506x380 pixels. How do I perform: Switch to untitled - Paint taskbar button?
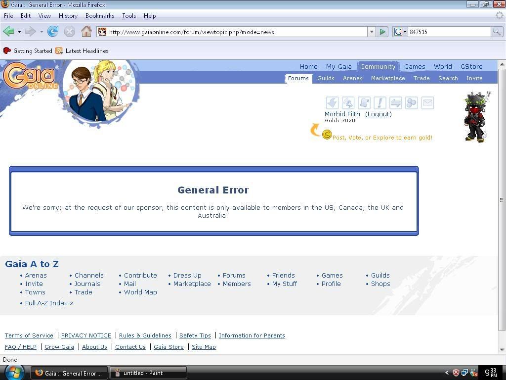(148, 373)
